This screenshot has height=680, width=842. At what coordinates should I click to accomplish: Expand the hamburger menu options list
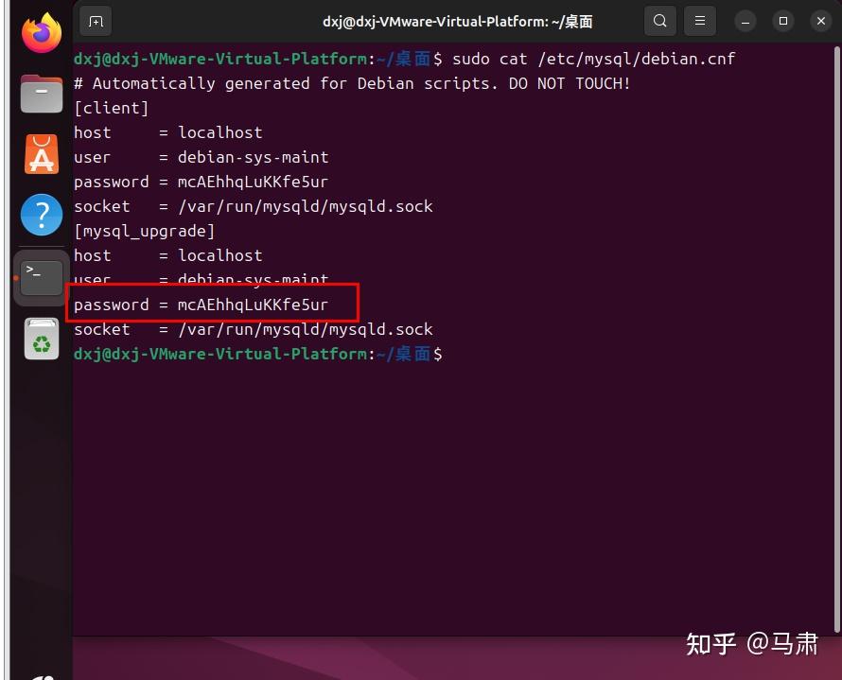pos(701,20)
